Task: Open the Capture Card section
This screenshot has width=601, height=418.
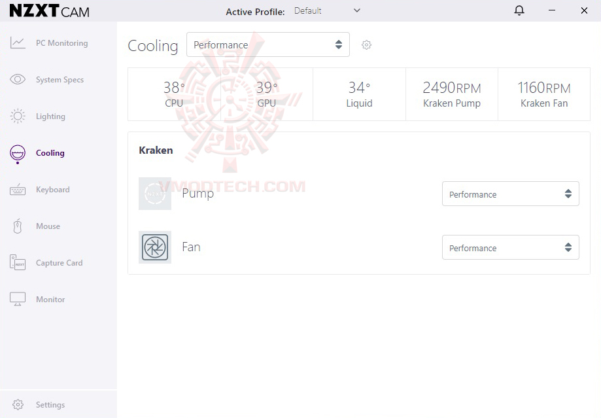Action: click(x=58, y=263)
